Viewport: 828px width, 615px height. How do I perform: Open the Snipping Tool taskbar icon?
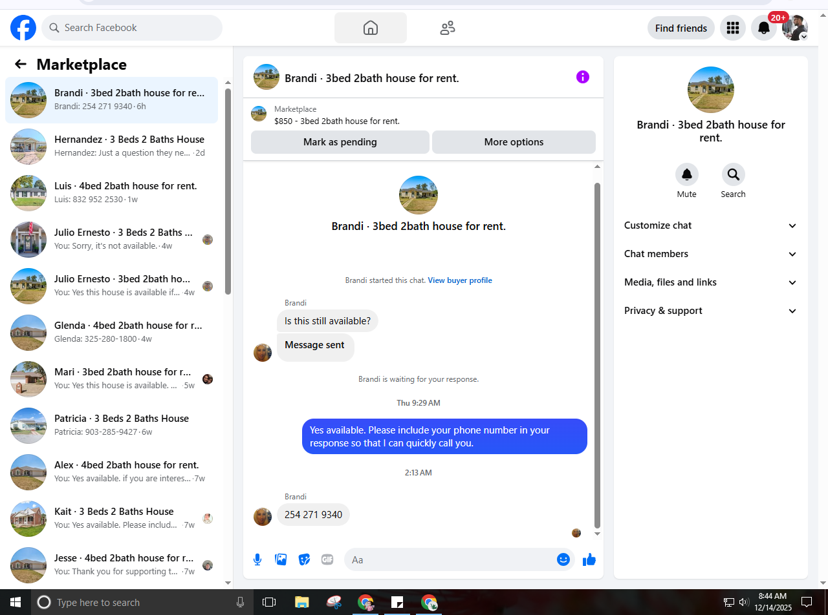coord(334,602)
